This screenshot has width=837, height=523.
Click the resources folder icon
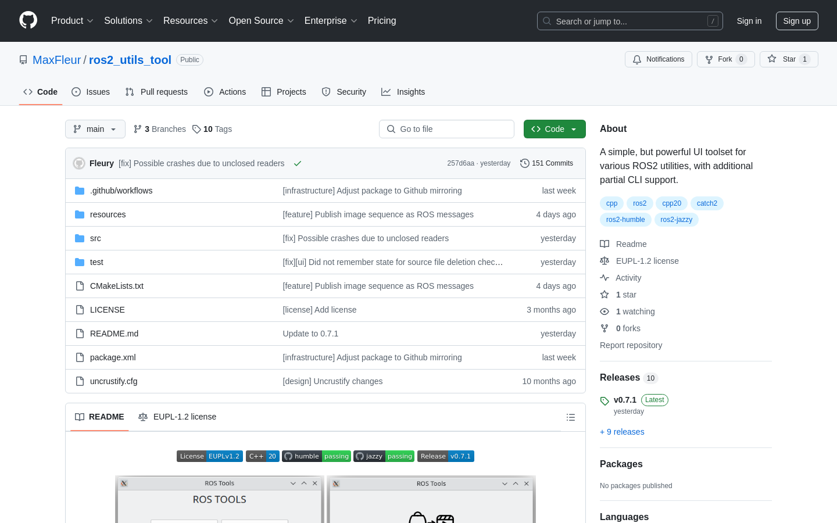point(80,214)
